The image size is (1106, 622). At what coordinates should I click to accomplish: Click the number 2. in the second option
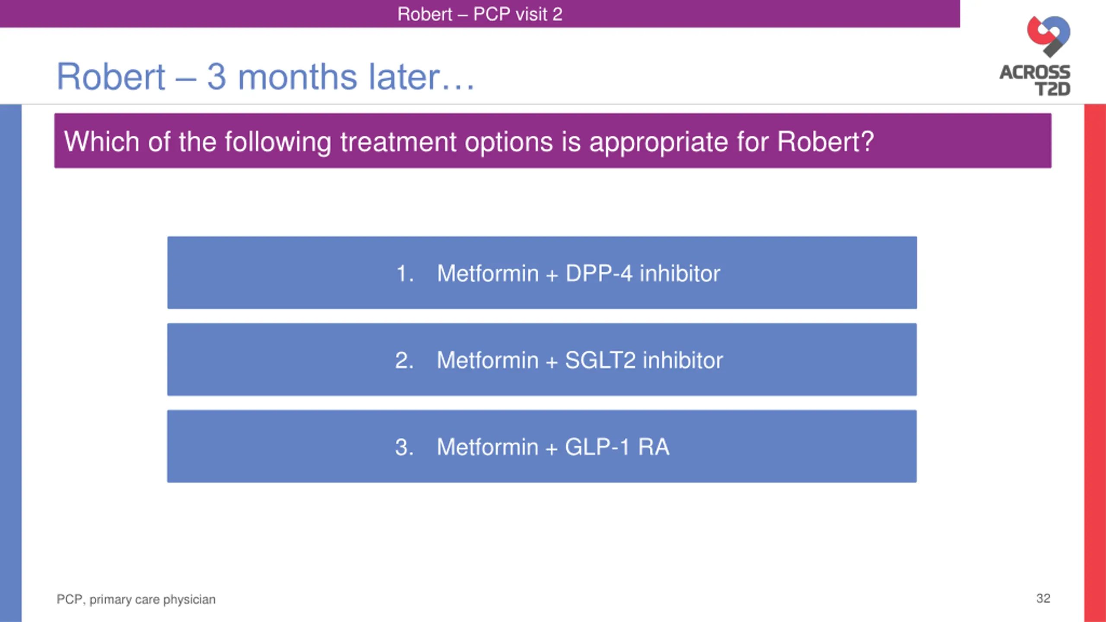click(x=404, y=360)
